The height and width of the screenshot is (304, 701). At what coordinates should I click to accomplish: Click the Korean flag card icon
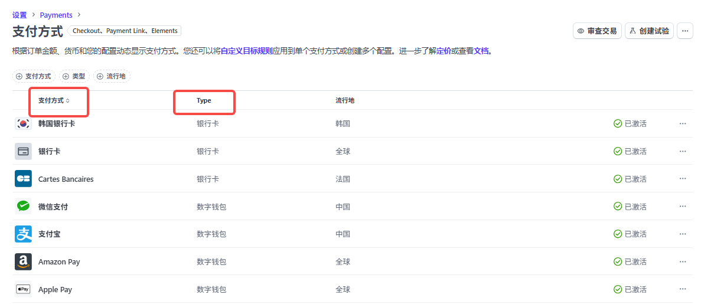click(x=23, y=123)
